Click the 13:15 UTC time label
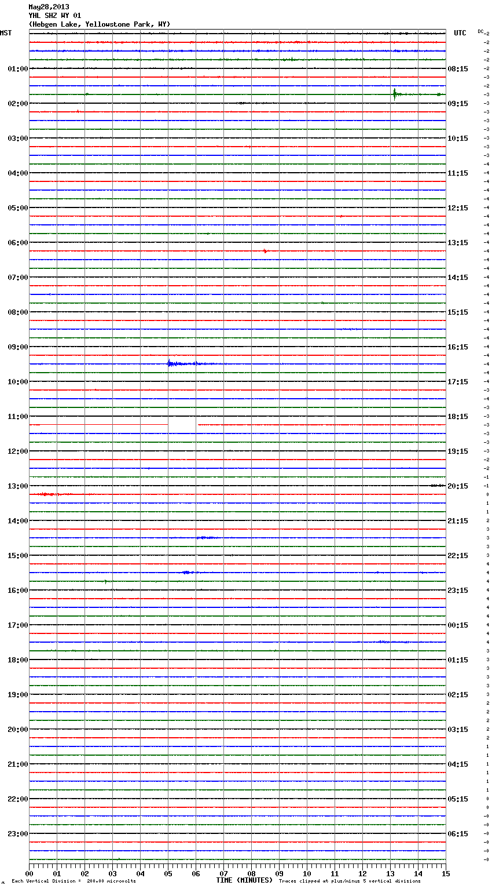This screenshot has height=889, width=492. (458, 243)
